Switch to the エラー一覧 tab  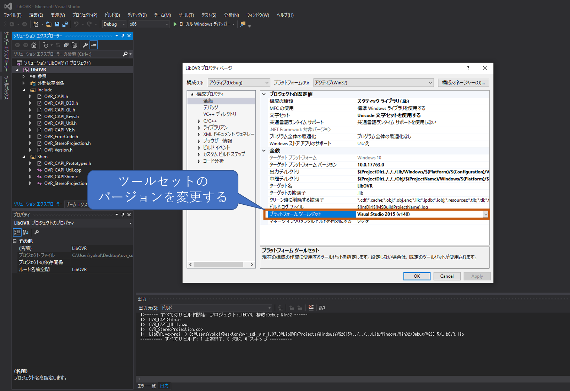(146, 386)
